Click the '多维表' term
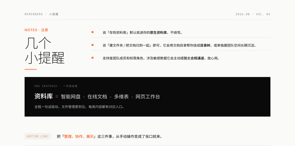Image resolution: width=295 pixels, height=146 pixels. pyautogui.click(x=121, y=97)
